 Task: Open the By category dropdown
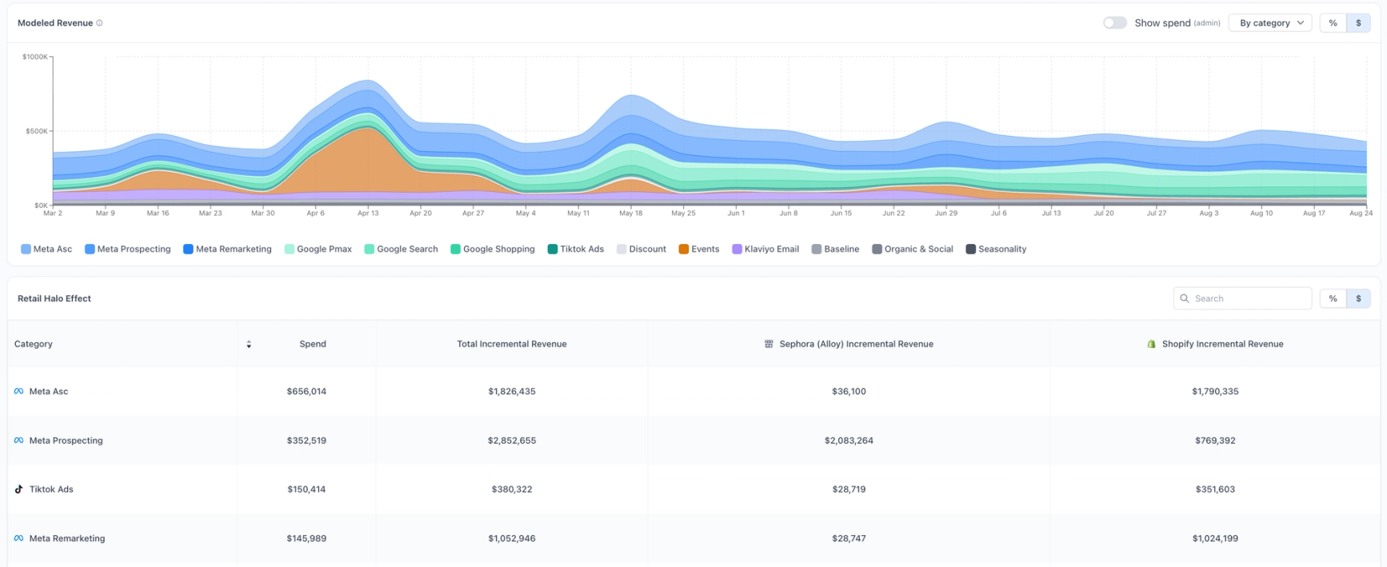(x=1270, y=23)
